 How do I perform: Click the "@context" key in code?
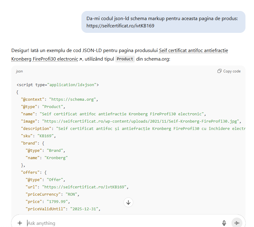coord(33,100)
